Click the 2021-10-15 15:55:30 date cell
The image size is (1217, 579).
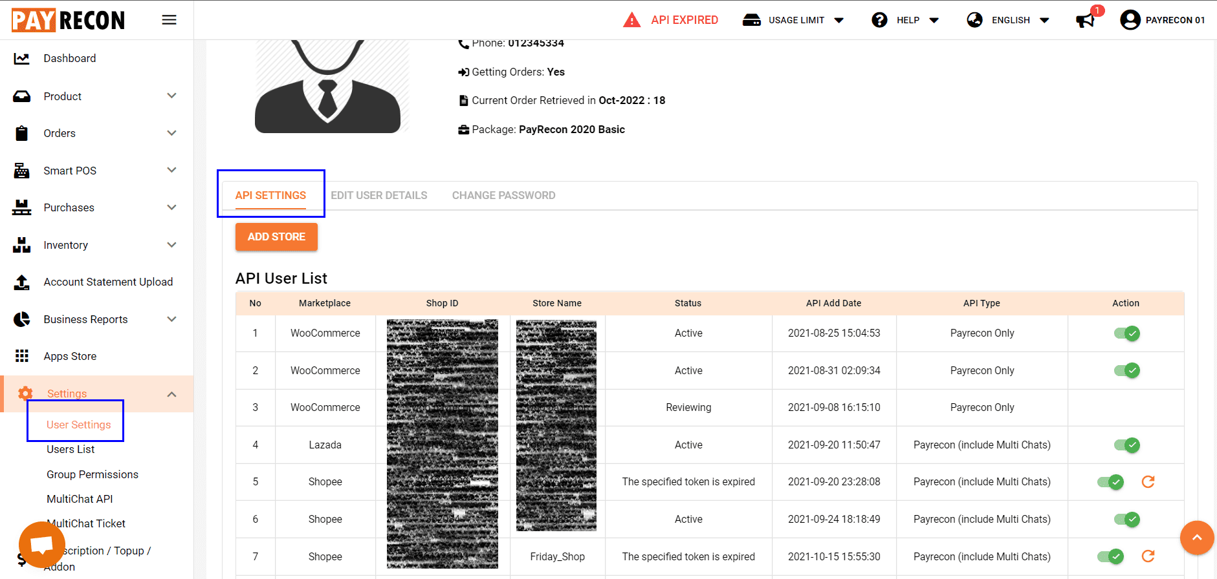[x=834, y=556]
